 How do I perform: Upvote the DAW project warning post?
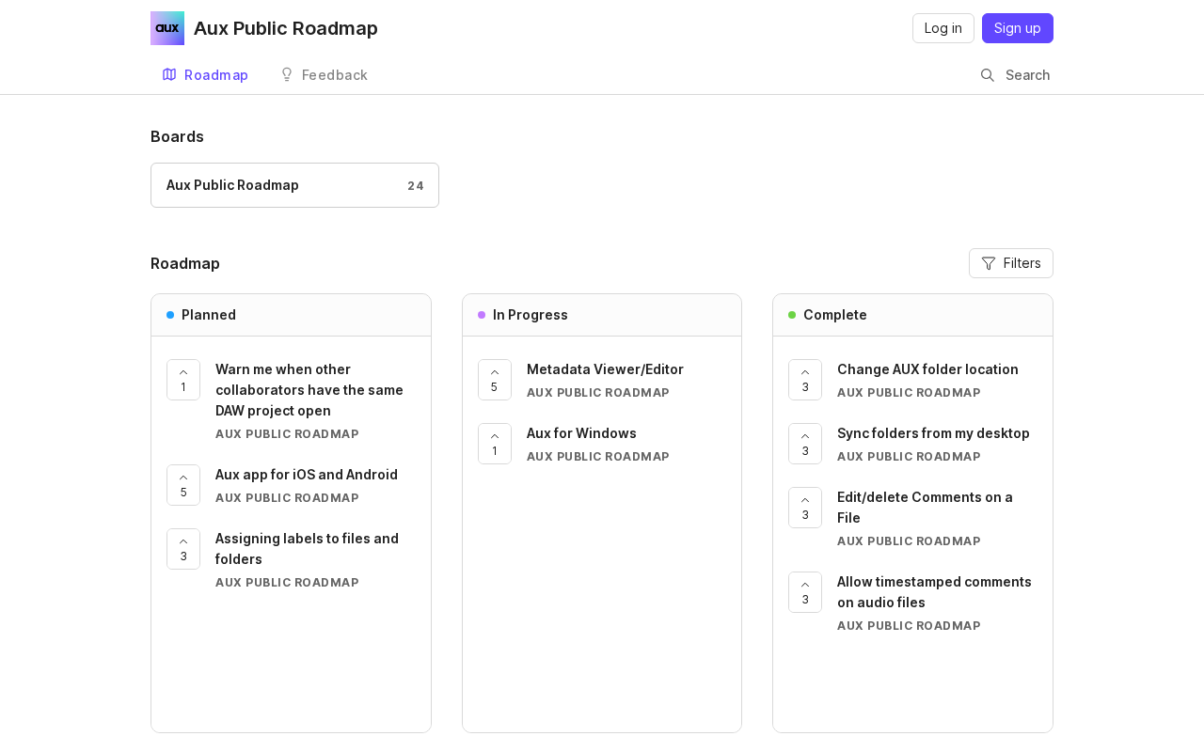click(183, 380)
